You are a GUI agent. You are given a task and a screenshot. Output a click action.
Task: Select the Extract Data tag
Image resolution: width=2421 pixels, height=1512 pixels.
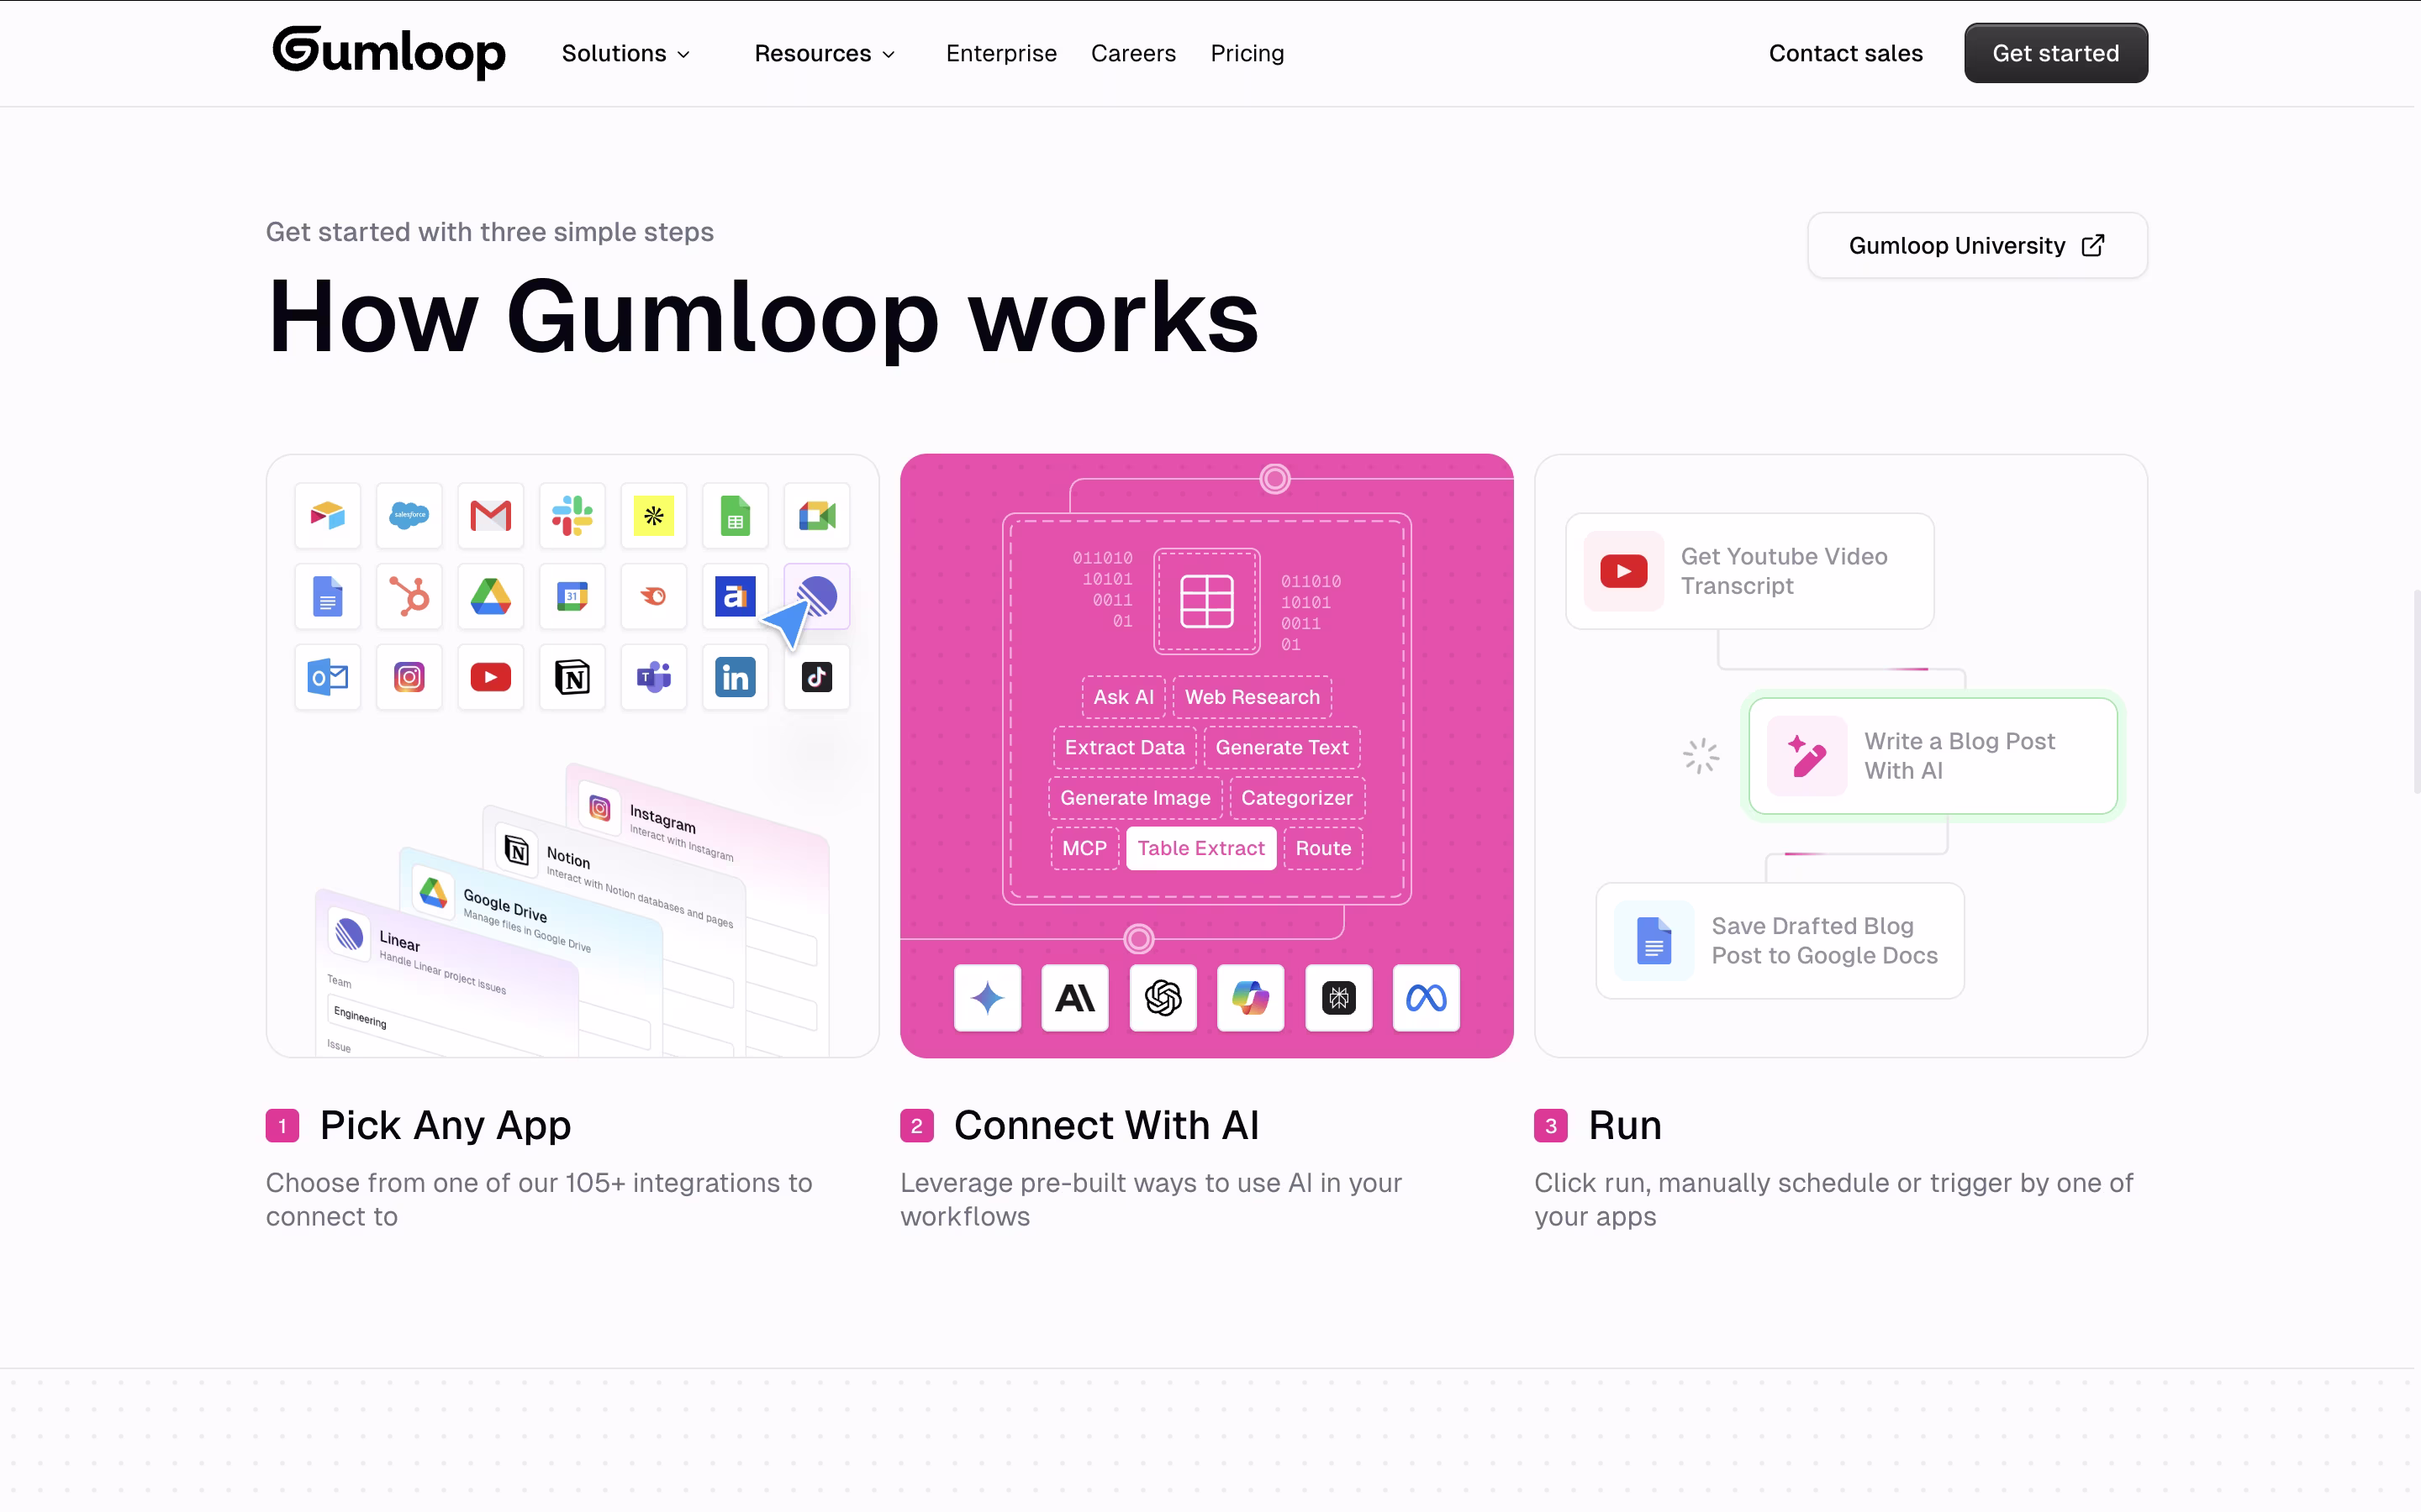(1125, 747)
